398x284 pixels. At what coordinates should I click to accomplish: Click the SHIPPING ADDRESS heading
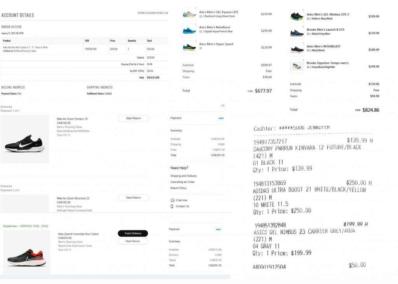99,87
